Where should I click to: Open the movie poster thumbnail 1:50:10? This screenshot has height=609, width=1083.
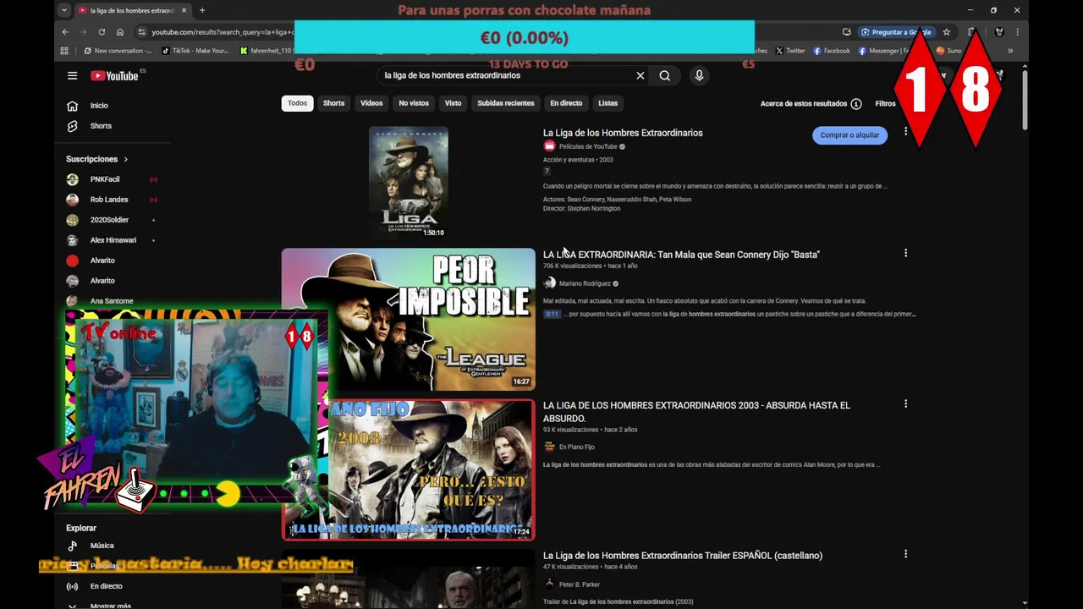coord(408,182)
